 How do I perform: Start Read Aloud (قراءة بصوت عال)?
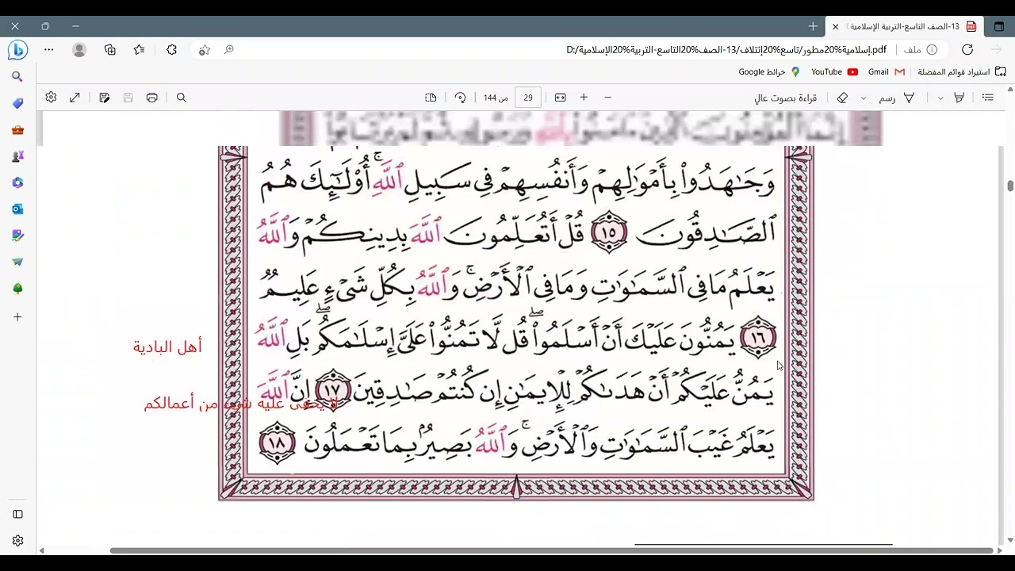tap(785, 98)
